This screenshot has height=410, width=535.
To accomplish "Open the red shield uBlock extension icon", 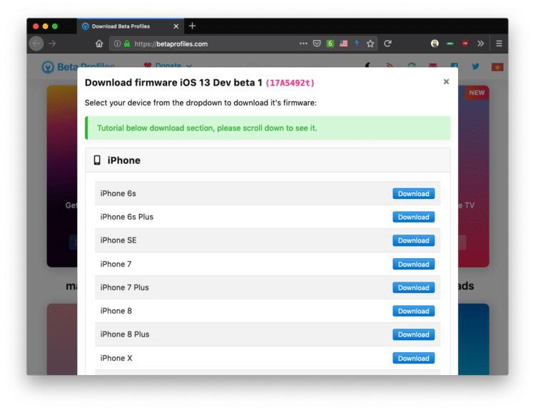I will click(x=465, y=43).
